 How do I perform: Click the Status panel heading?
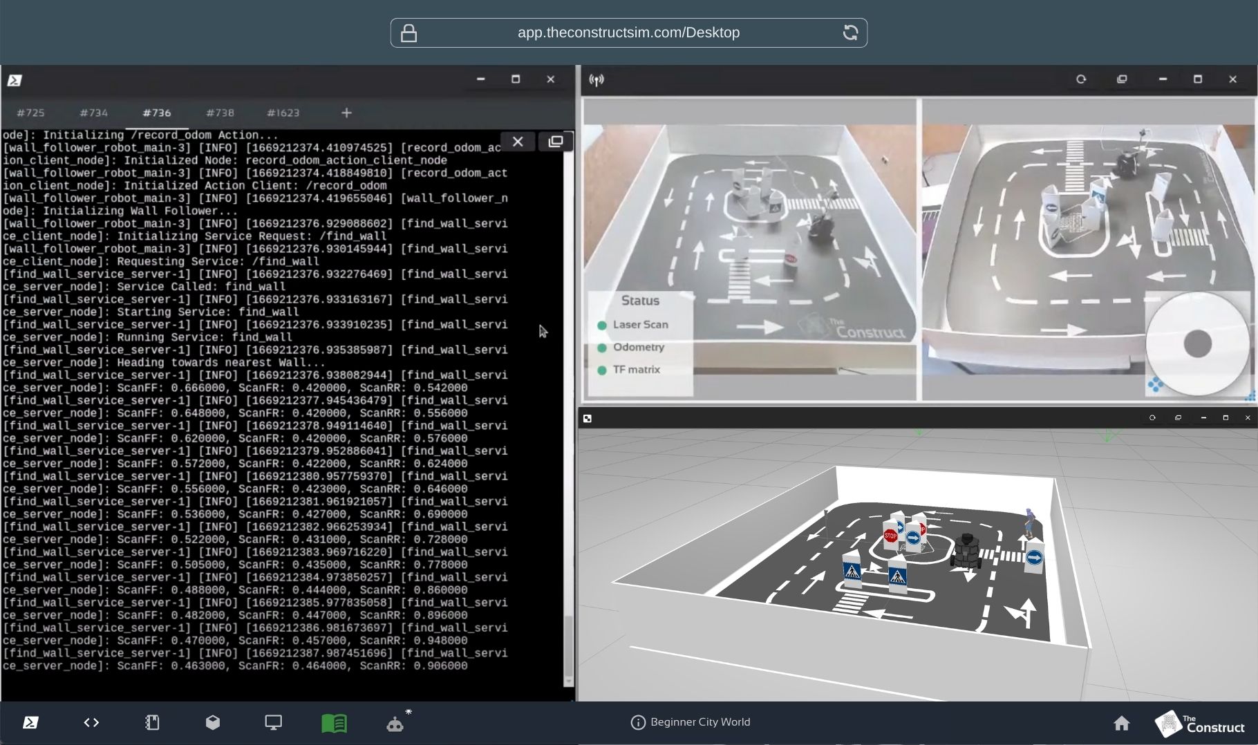click(640, 301)
